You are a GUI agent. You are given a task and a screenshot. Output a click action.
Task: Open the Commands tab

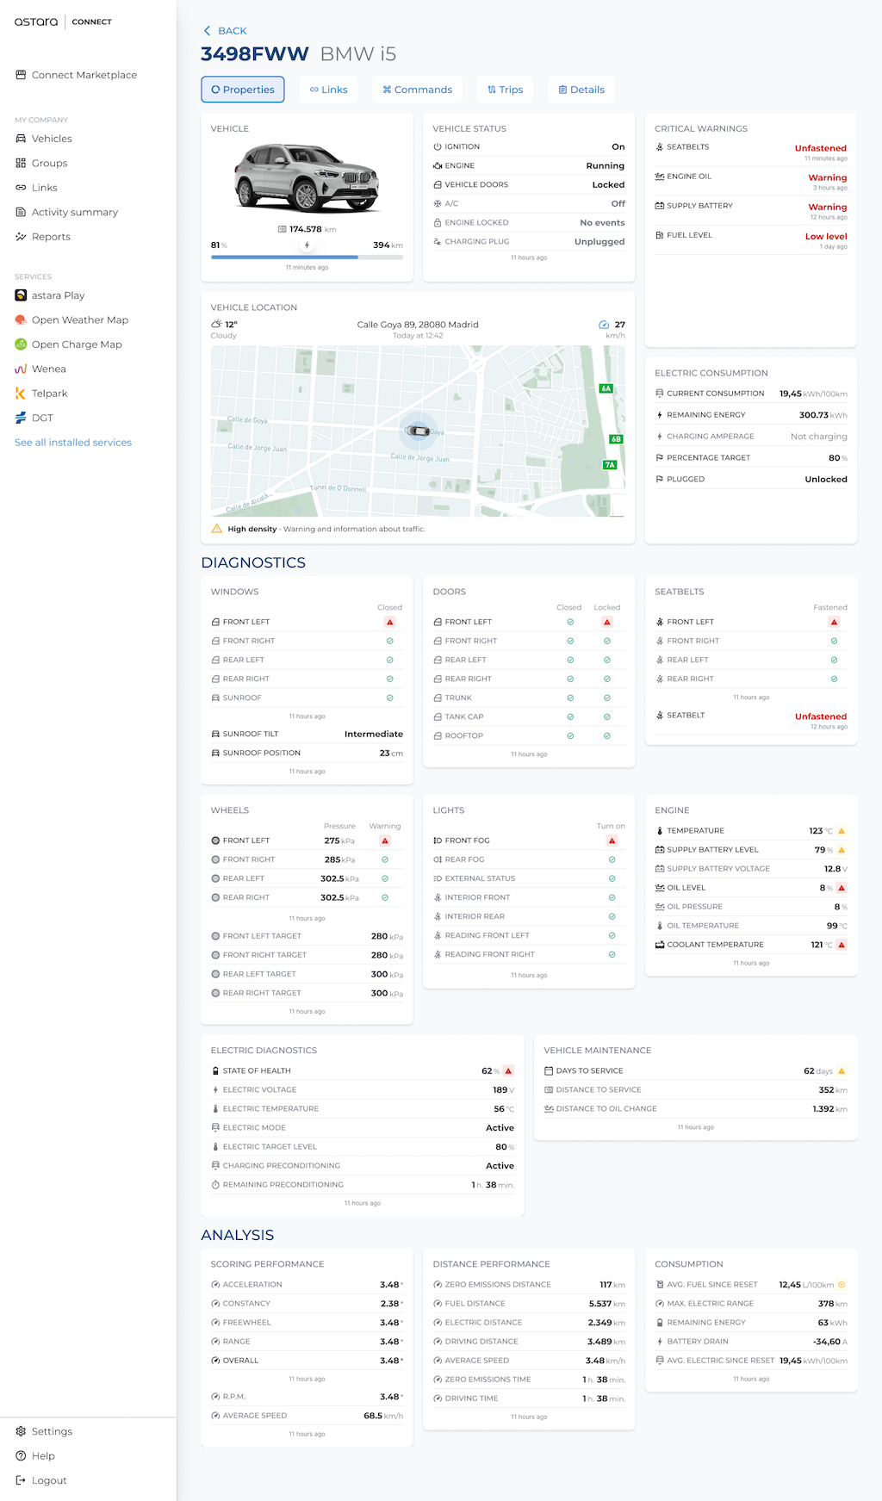click(418, 90)
